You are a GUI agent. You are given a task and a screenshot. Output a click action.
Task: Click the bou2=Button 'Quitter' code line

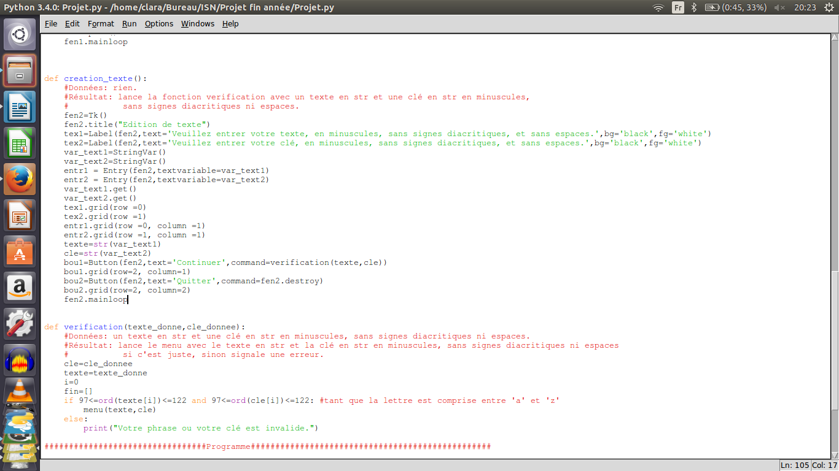click(x=193, y=281)
